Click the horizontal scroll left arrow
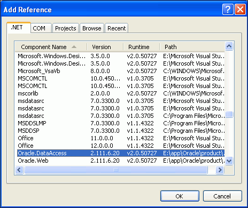 (x=19, y=170)
